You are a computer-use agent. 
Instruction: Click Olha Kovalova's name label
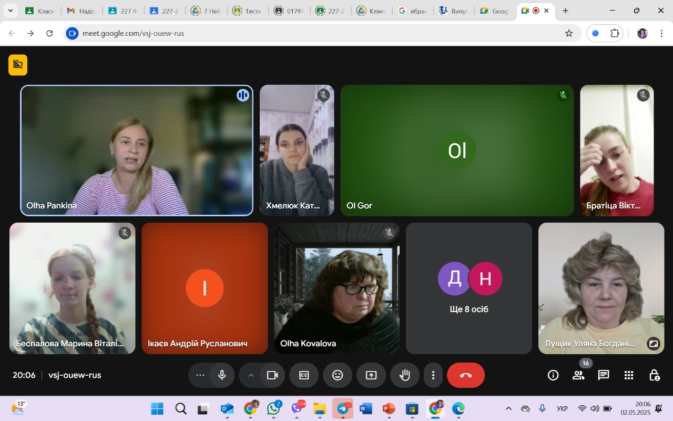click(x=308, y=344)
